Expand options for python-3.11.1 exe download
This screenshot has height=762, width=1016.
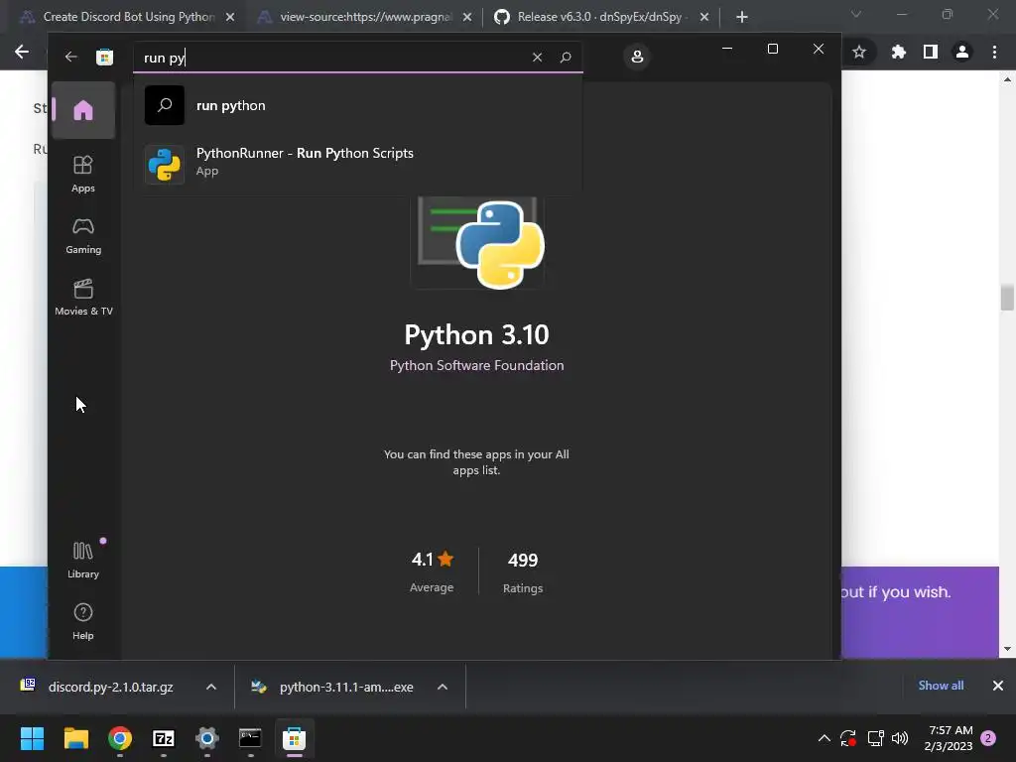click(443, 687)
